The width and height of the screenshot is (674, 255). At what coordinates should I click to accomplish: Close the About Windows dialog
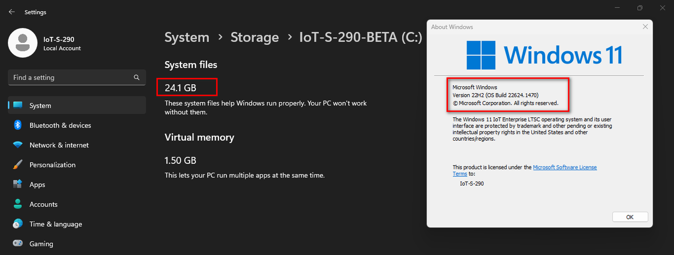[x=645, y=27]
